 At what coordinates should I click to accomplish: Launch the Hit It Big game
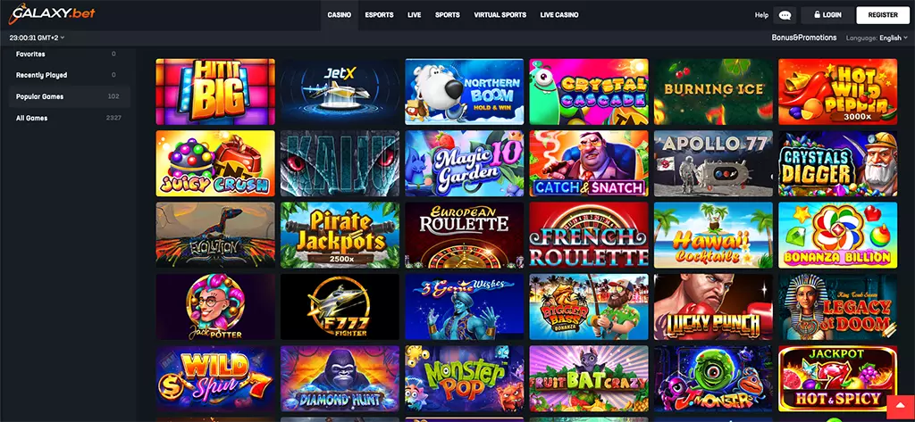pos(215,92)
